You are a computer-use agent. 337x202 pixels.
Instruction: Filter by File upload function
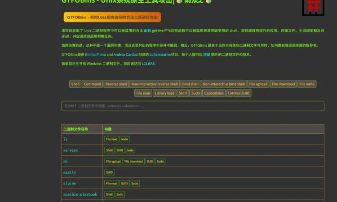coord(258,84)
